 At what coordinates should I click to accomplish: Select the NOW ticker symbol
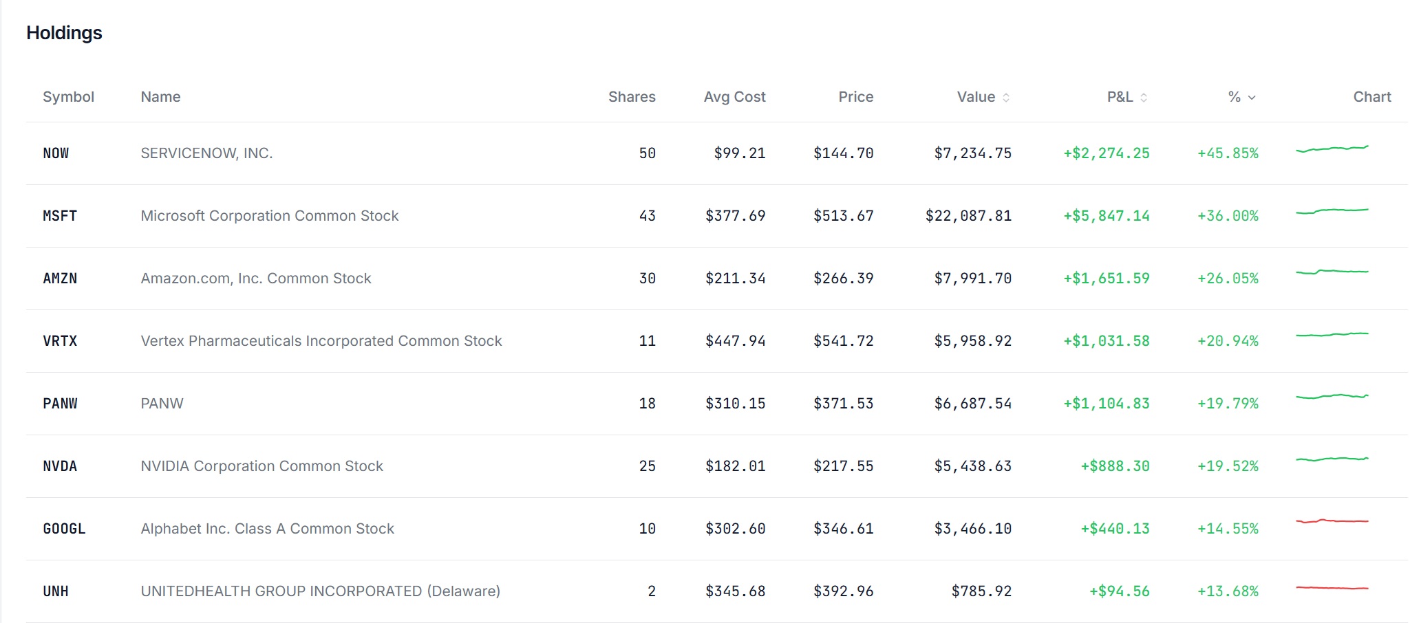56,153
